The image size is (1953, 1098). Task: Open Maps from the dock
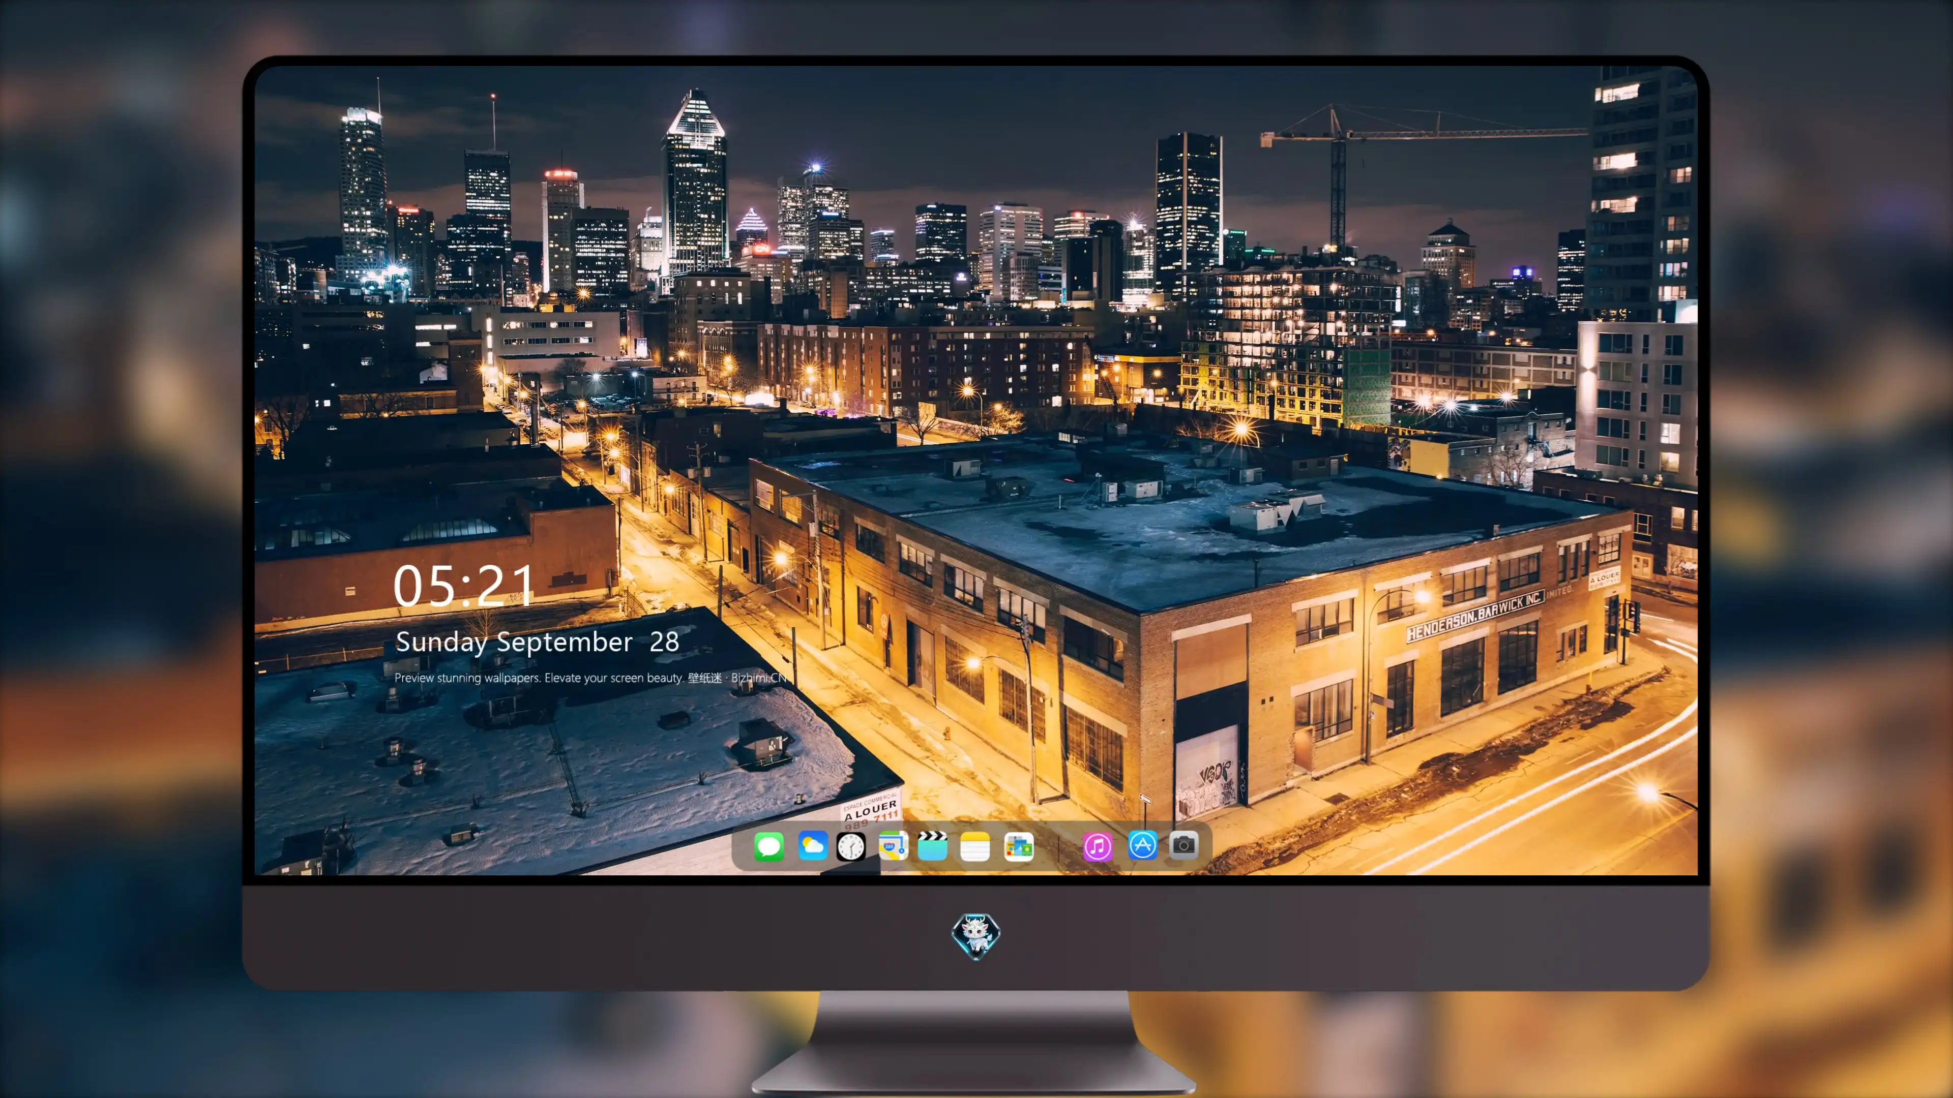[x=893, y=846]
